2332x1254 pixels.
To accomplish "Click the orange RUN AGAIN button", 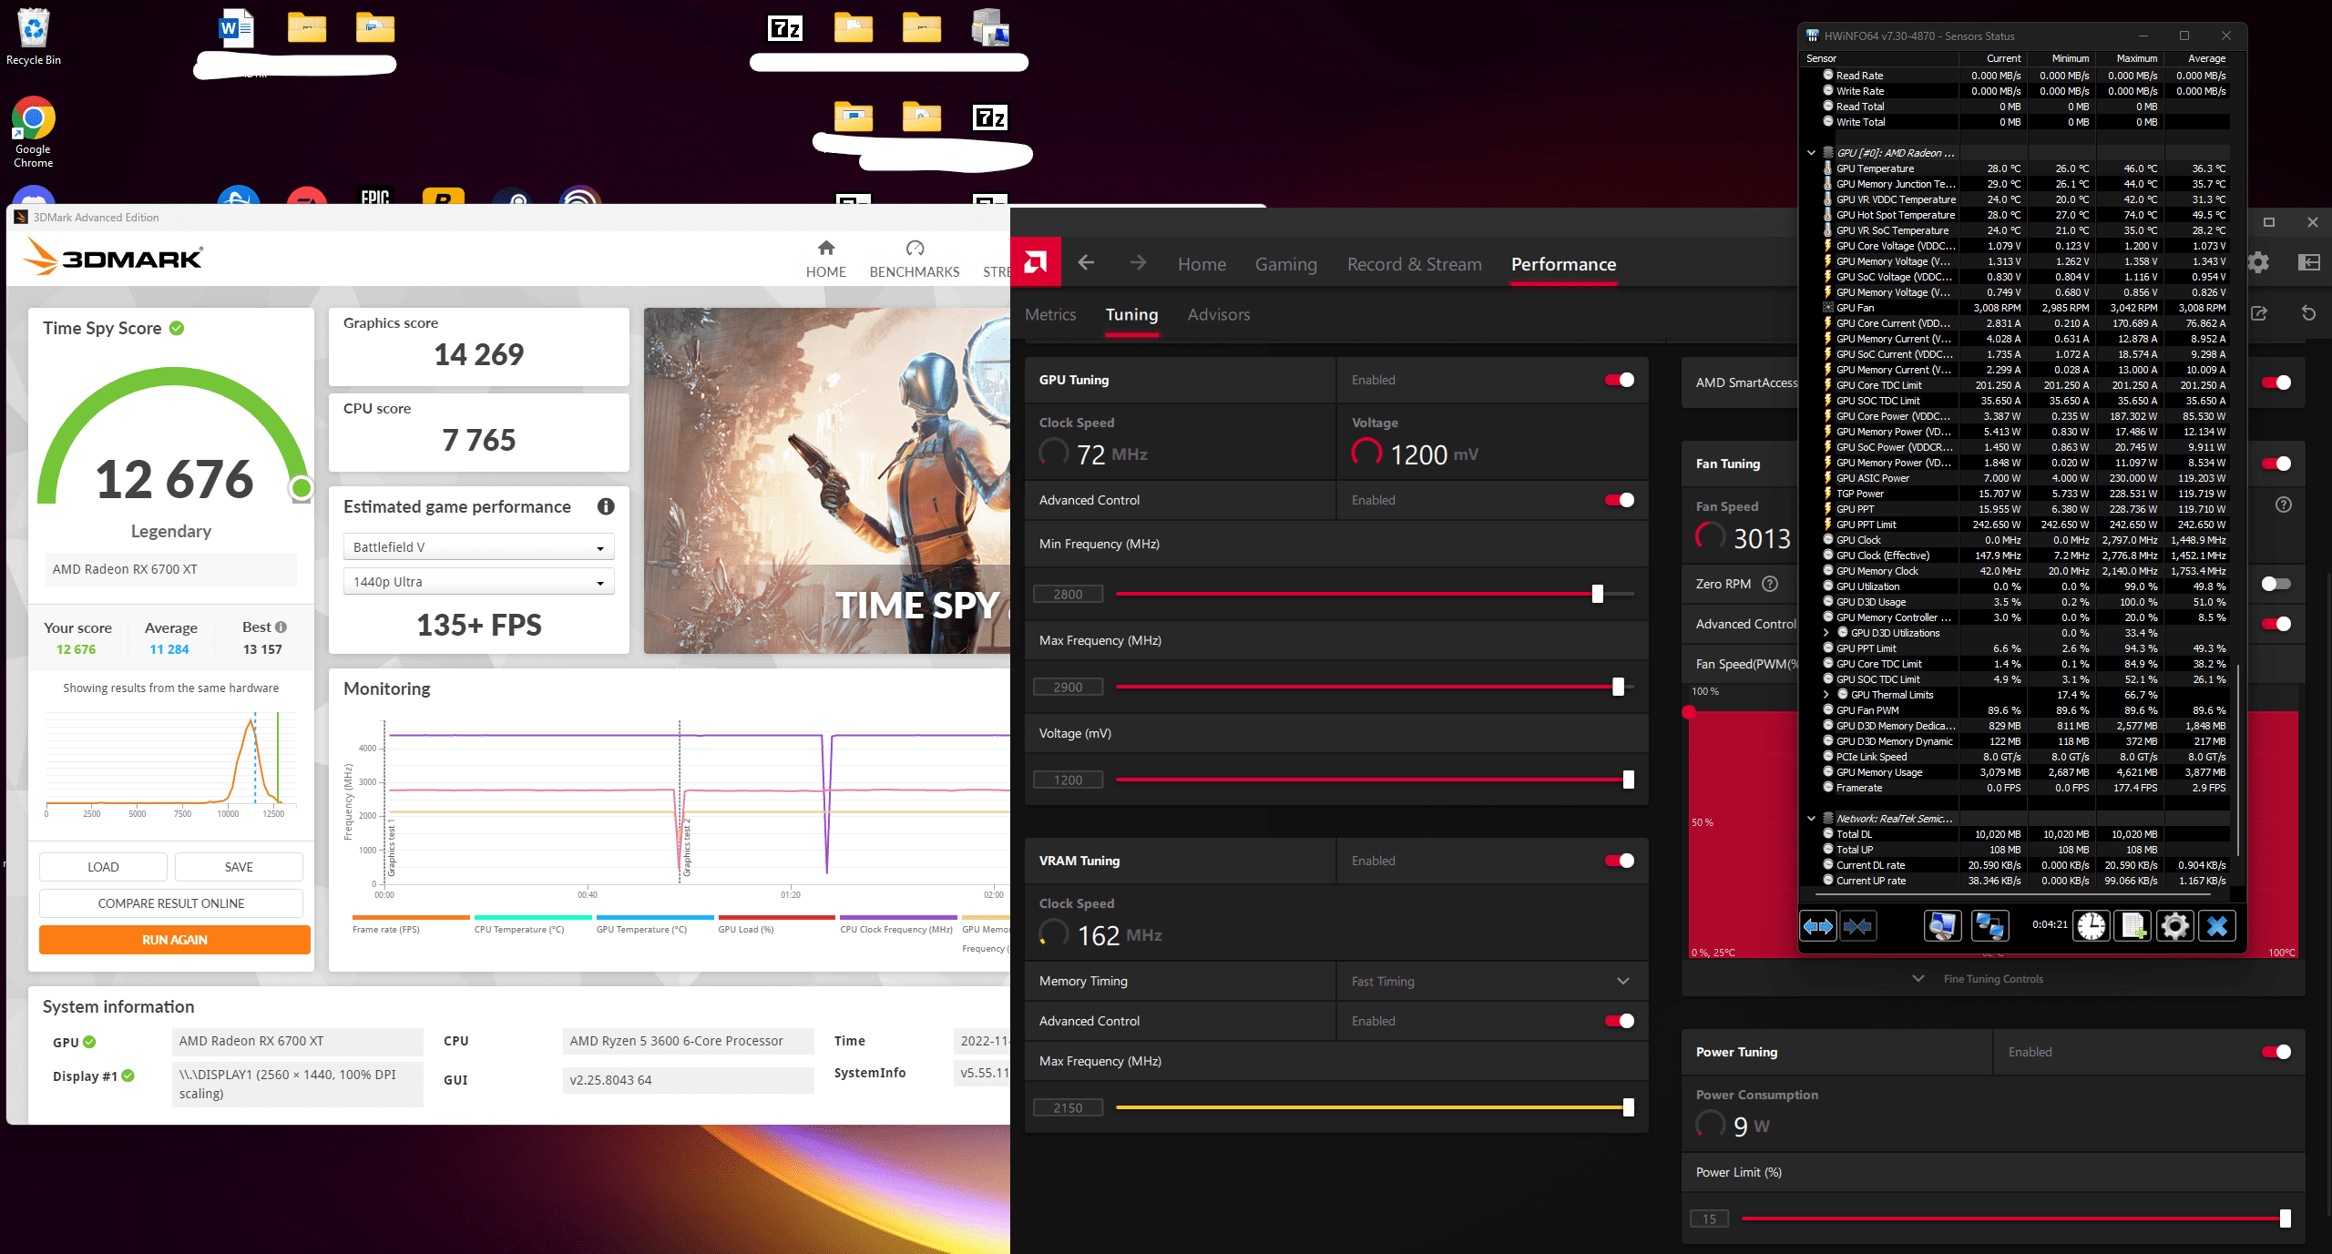I will click(x=175, y=940).
